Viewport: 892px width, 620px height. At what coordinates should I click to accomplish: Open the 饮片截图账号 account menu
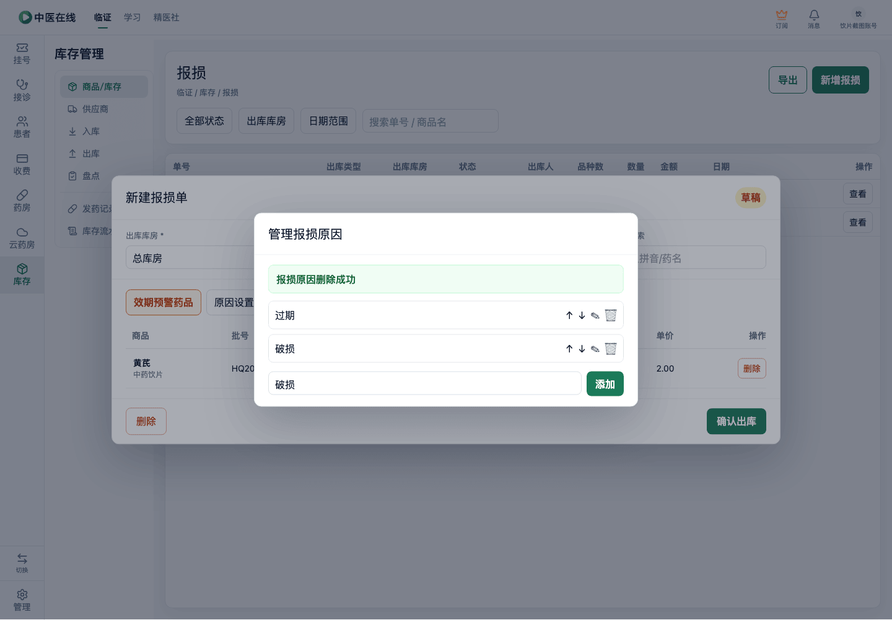click(x=859, y=19)
